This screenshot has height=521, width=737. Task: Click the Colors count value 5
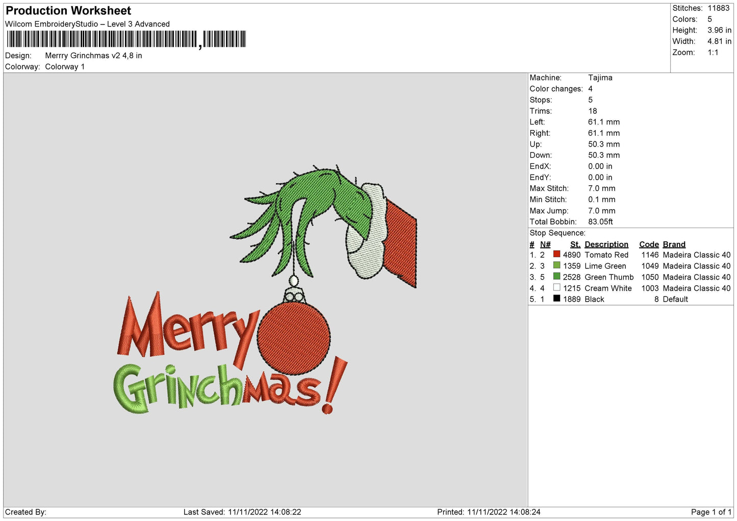tap(709, 19)
